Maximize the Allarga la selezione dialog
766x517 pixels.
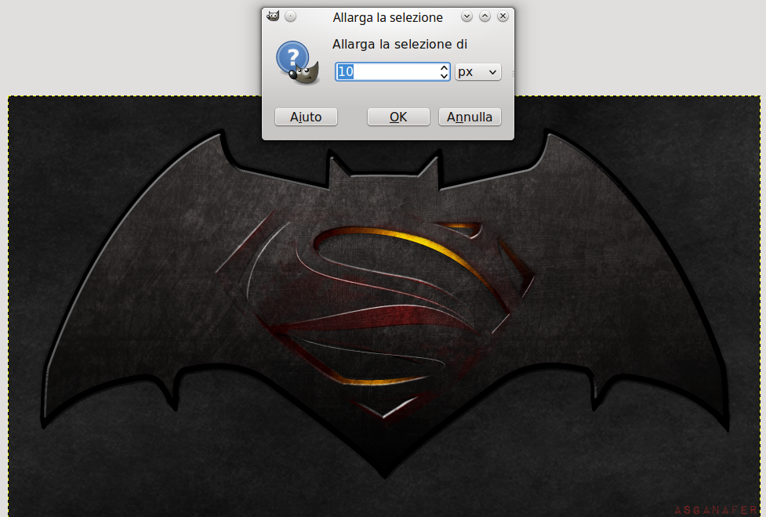click(x=485, y=16)
